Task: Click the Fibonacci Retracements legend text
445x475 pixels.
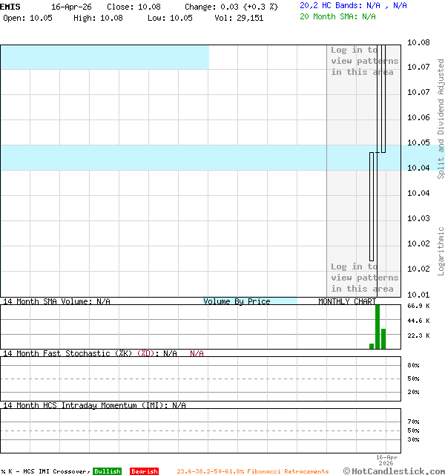Action: pyautogui.click(x=252, y=471)
